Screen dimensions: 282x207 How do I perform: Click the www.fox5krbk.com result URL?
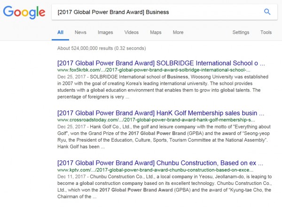[154, 70]
